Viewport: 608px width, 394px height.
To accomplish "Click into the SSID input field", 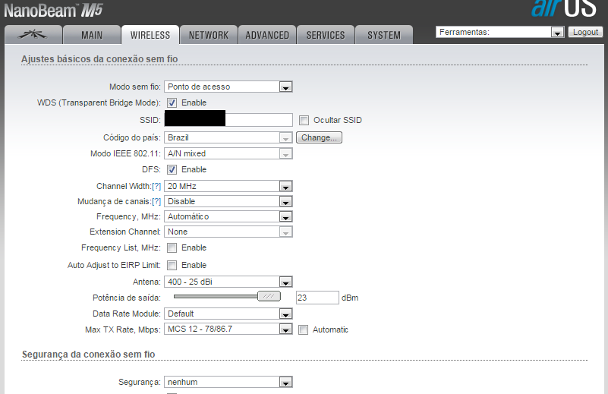I will pyautogui.click(x=228, y=120).
